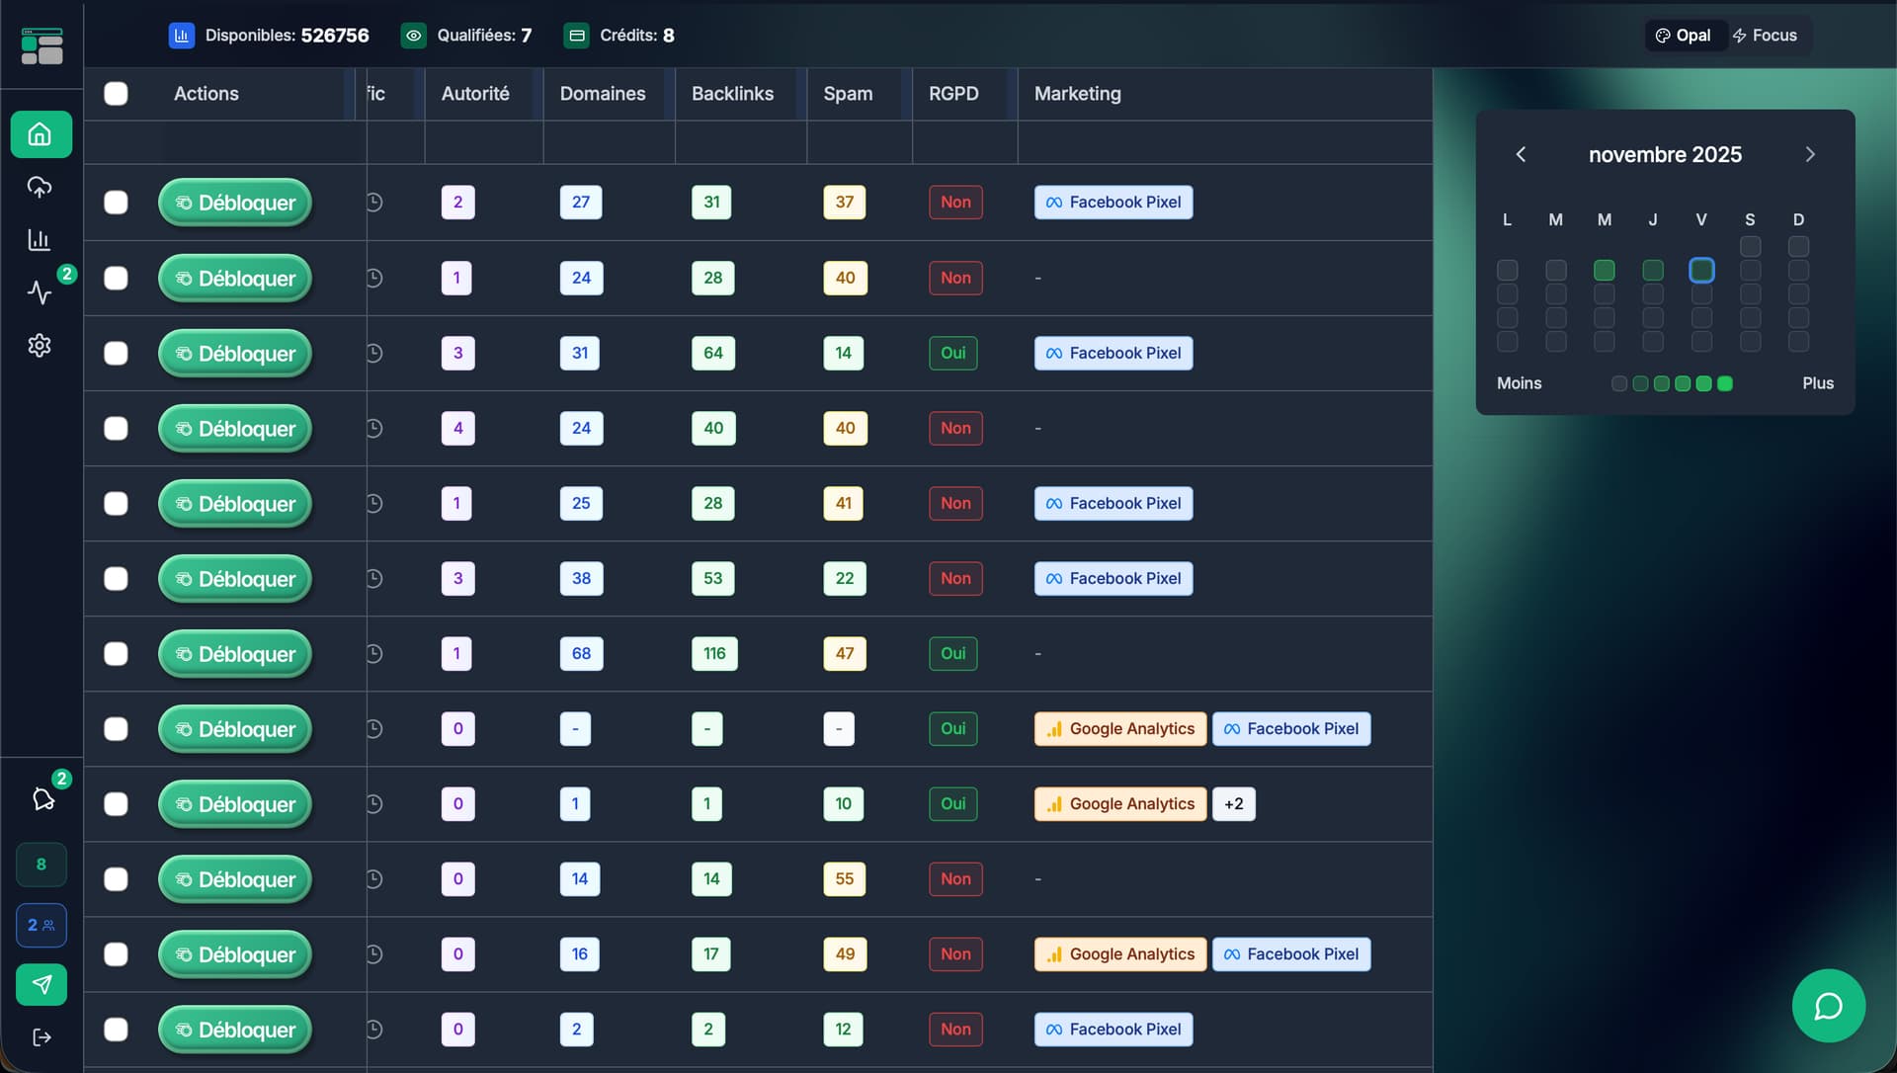Go to next month in calendar
Image resolution: width=1897 pixels, height=1073 pixels.
click(x=1809, y=154)
